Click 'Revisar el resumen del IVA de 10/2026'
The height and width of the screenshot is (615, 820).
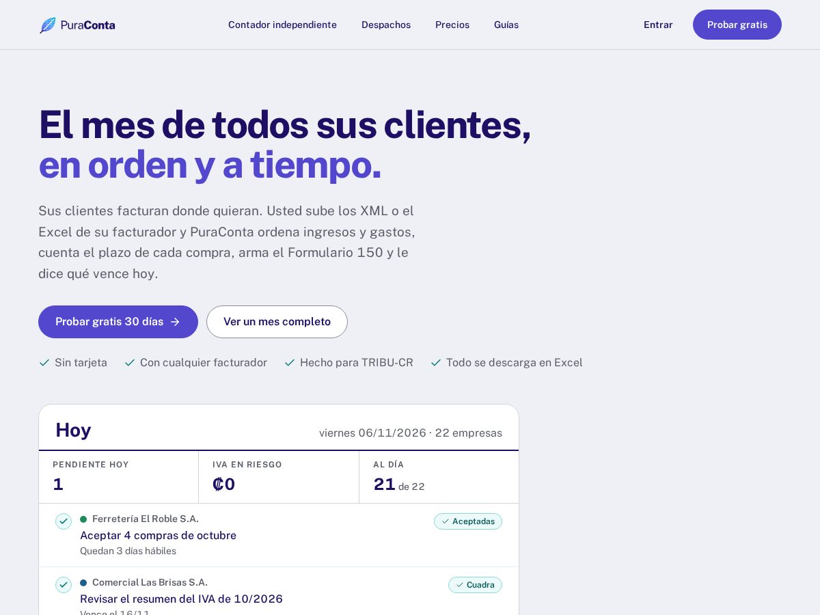coord(181,599)
